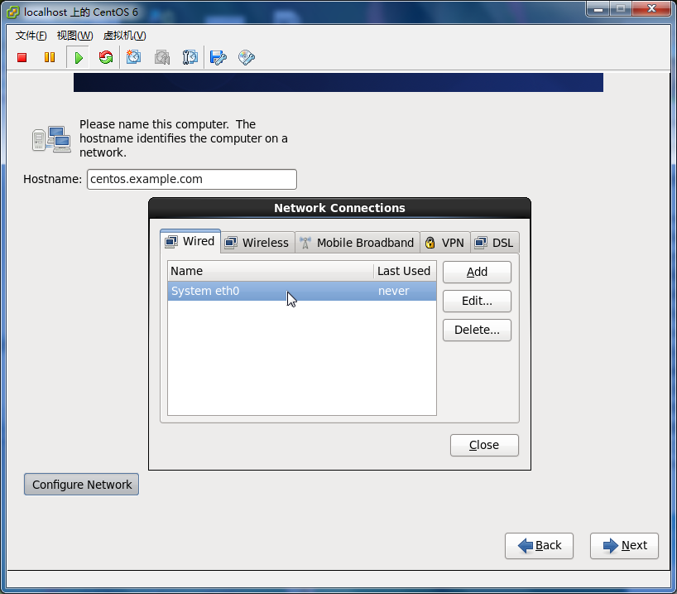This screenshot has width=677, height=594.
Task: Click the Configure Network button
Action: [x=82, y=485]
